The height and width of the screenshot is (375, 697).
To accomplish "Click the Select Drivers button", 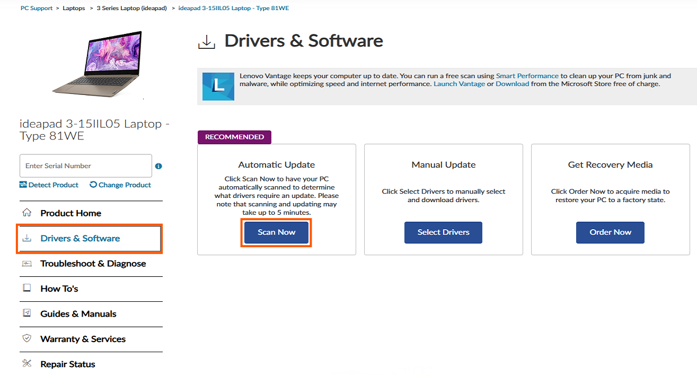I will (x=443, y=232).
